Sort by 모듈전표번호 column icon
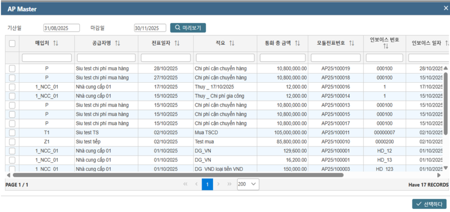Viewport: 450px width, 212px height. tap(351, 43)
